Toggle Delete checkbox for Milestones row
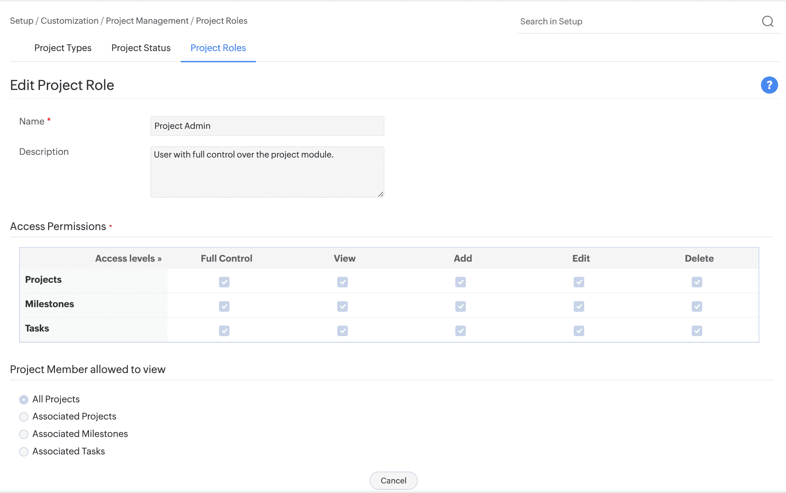This screenshot has height=493, width=786. (x=697, y=306)
